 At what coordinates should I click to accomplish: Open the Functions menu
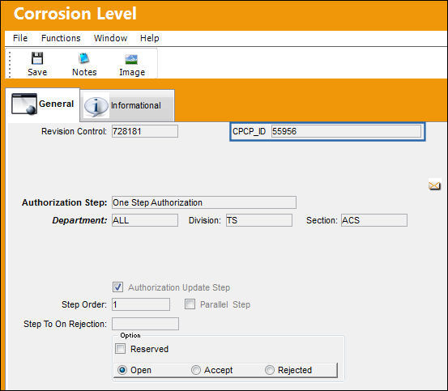pos(61,38)
